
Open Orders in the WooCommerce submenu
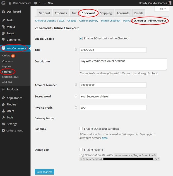tap(6, 56)
